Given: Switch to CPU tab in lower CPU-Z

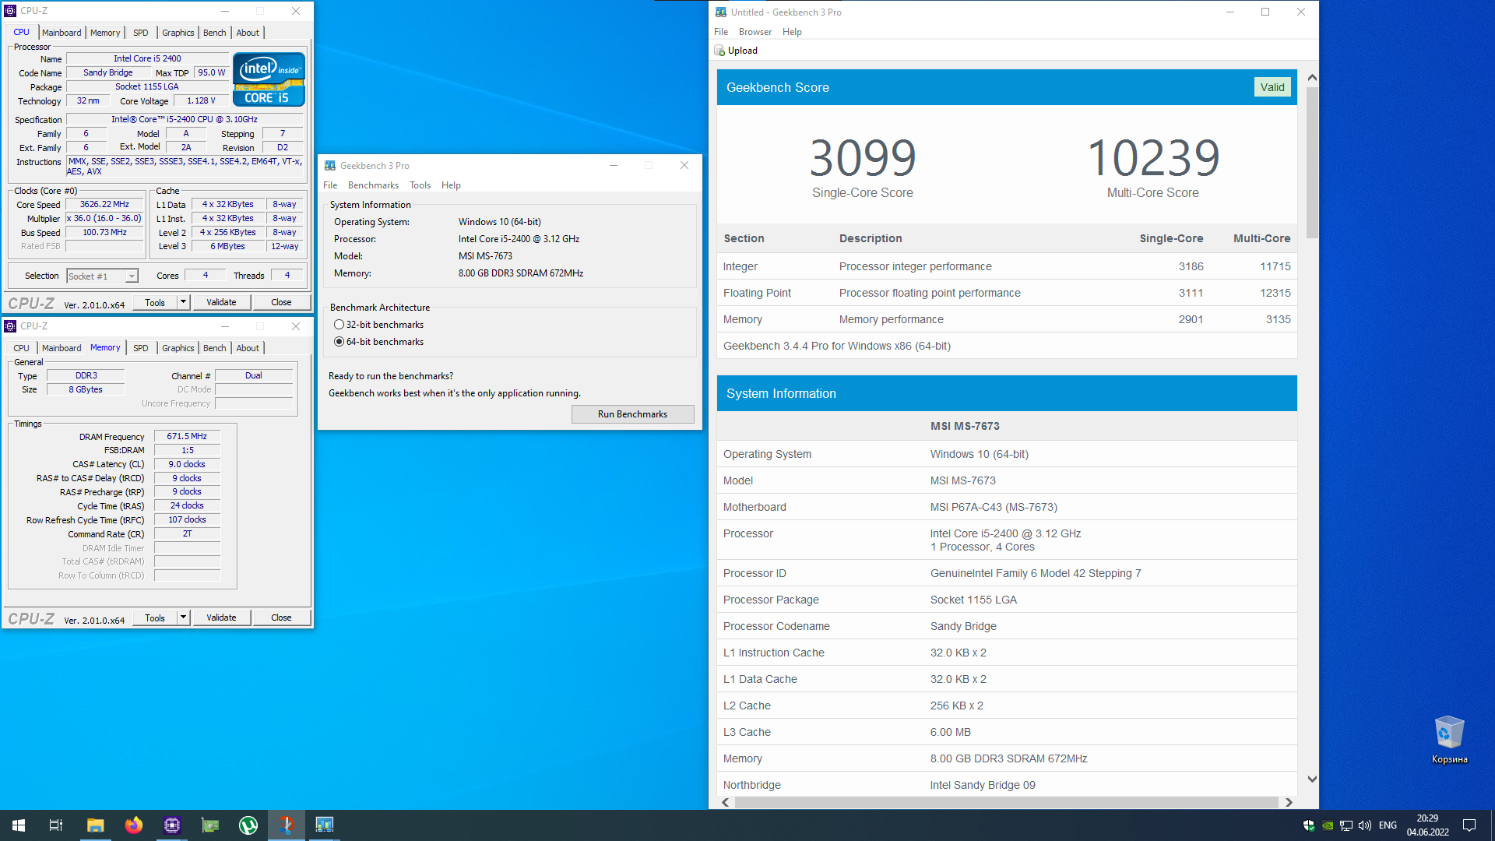Looking at the screenshot, I should pyautogui.click(x=22, y=348).
